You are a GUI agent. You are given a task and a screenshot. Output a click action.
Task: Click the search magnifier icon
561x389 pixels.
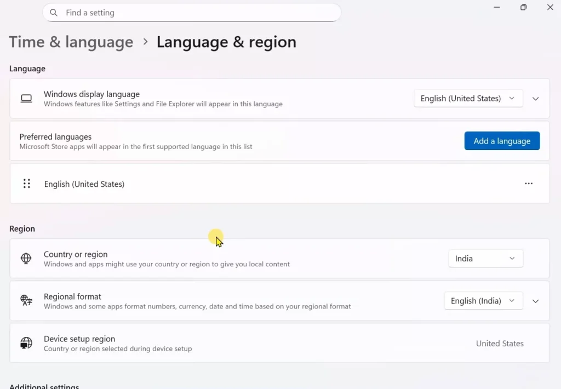53,12
